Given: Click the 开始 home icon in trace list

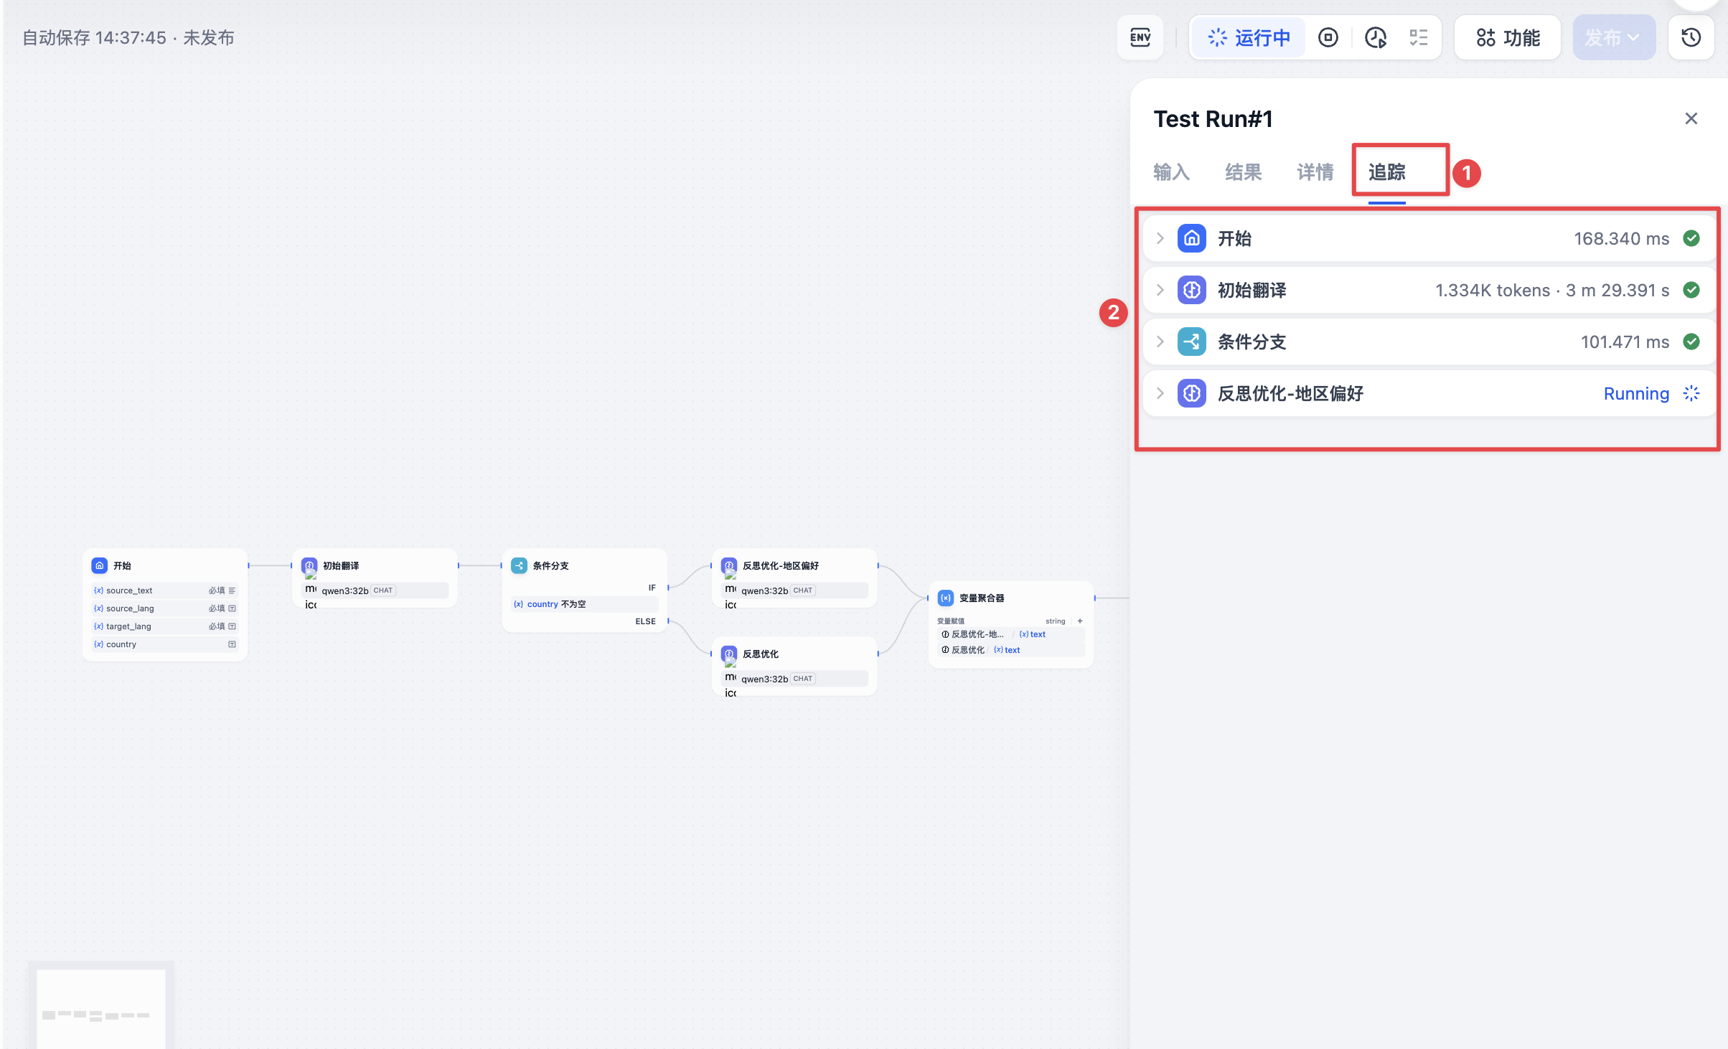Looking at the screenshot, I should pos(1191,238).
